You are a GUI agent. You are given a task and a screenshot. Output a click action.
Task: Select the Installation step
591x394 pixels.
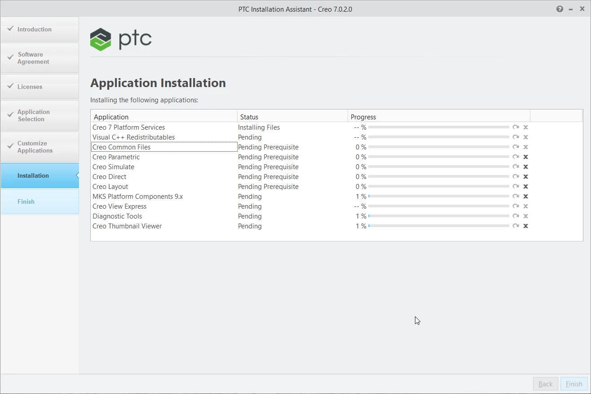pos(40,176)
